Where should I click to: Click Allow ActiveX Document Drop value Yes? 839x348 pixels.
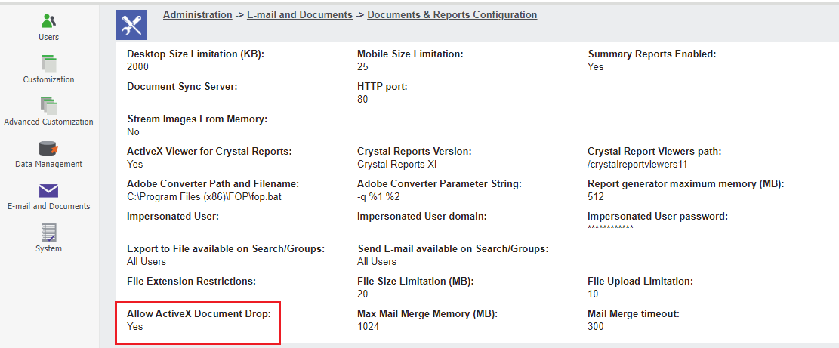pos(135,326)
